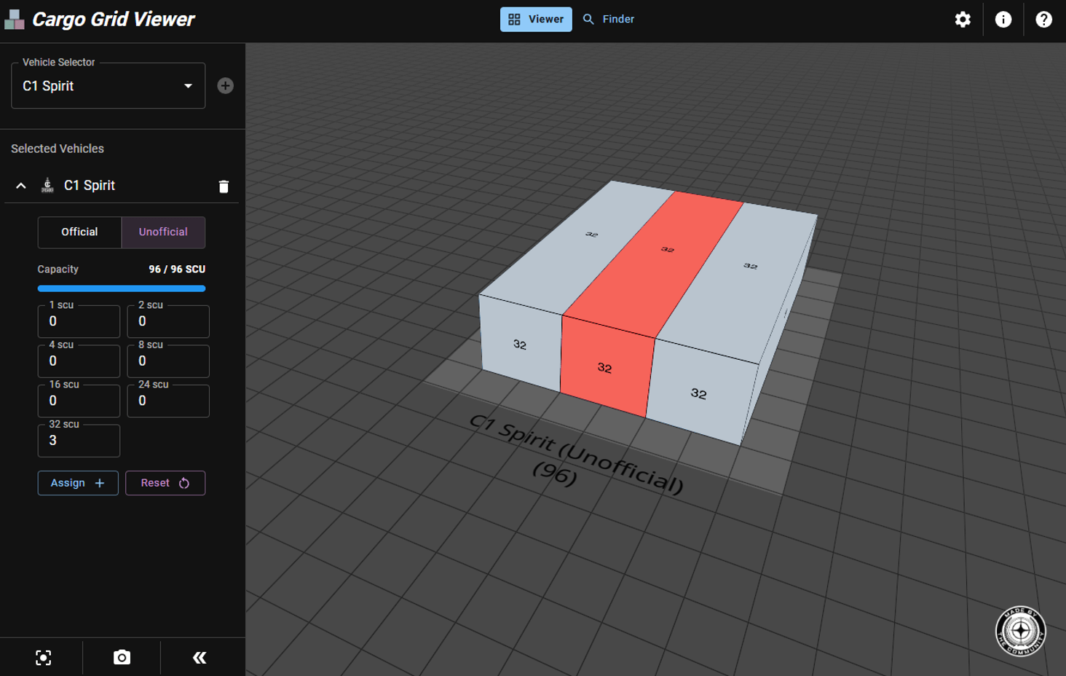Click the 8 scu input field
This screenshot has width=1066, height=676.
tap(168, 361)
